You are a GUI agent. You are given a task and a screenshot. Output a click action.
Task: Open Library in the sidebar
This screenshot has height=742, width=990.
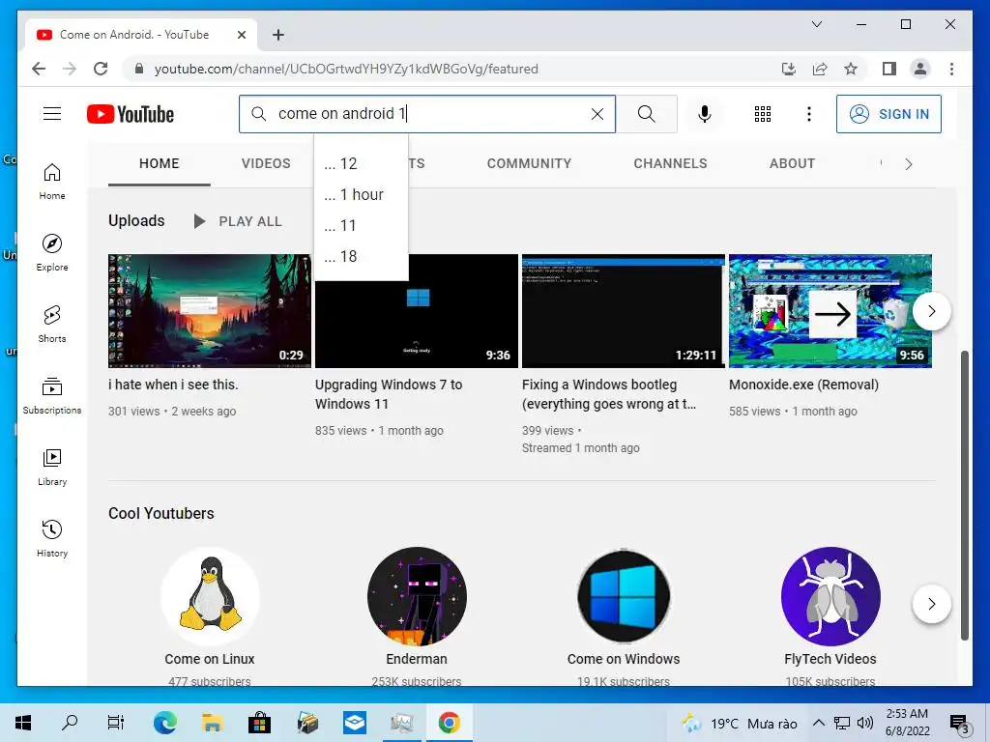[52, 467]
